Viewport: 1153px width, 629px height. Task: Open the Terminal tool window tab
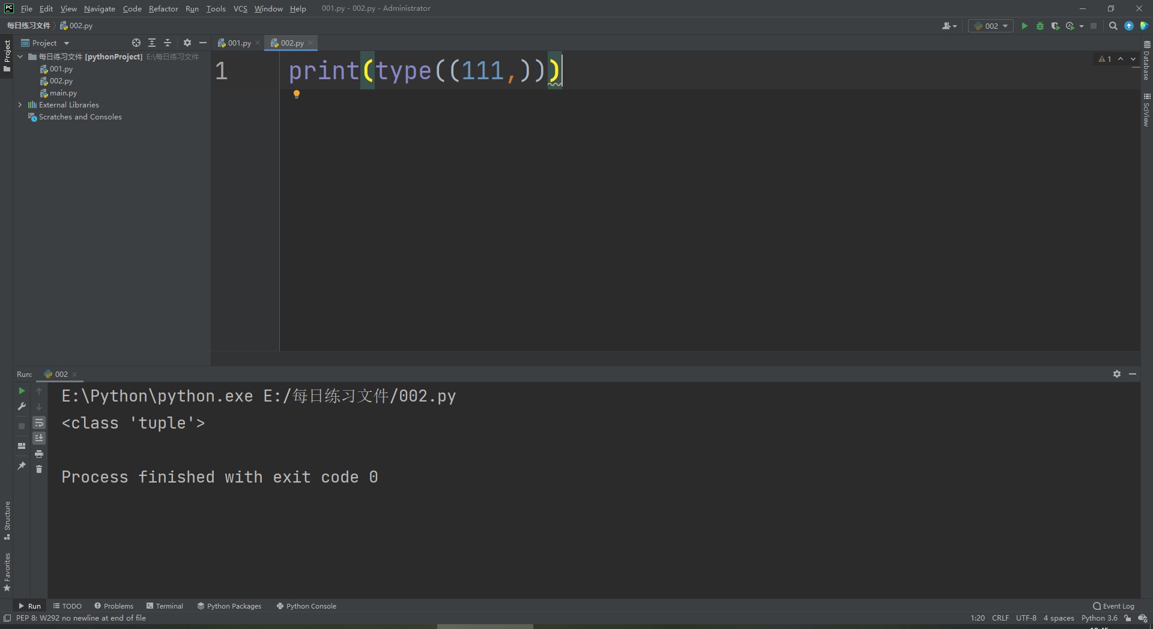(165, 606)
